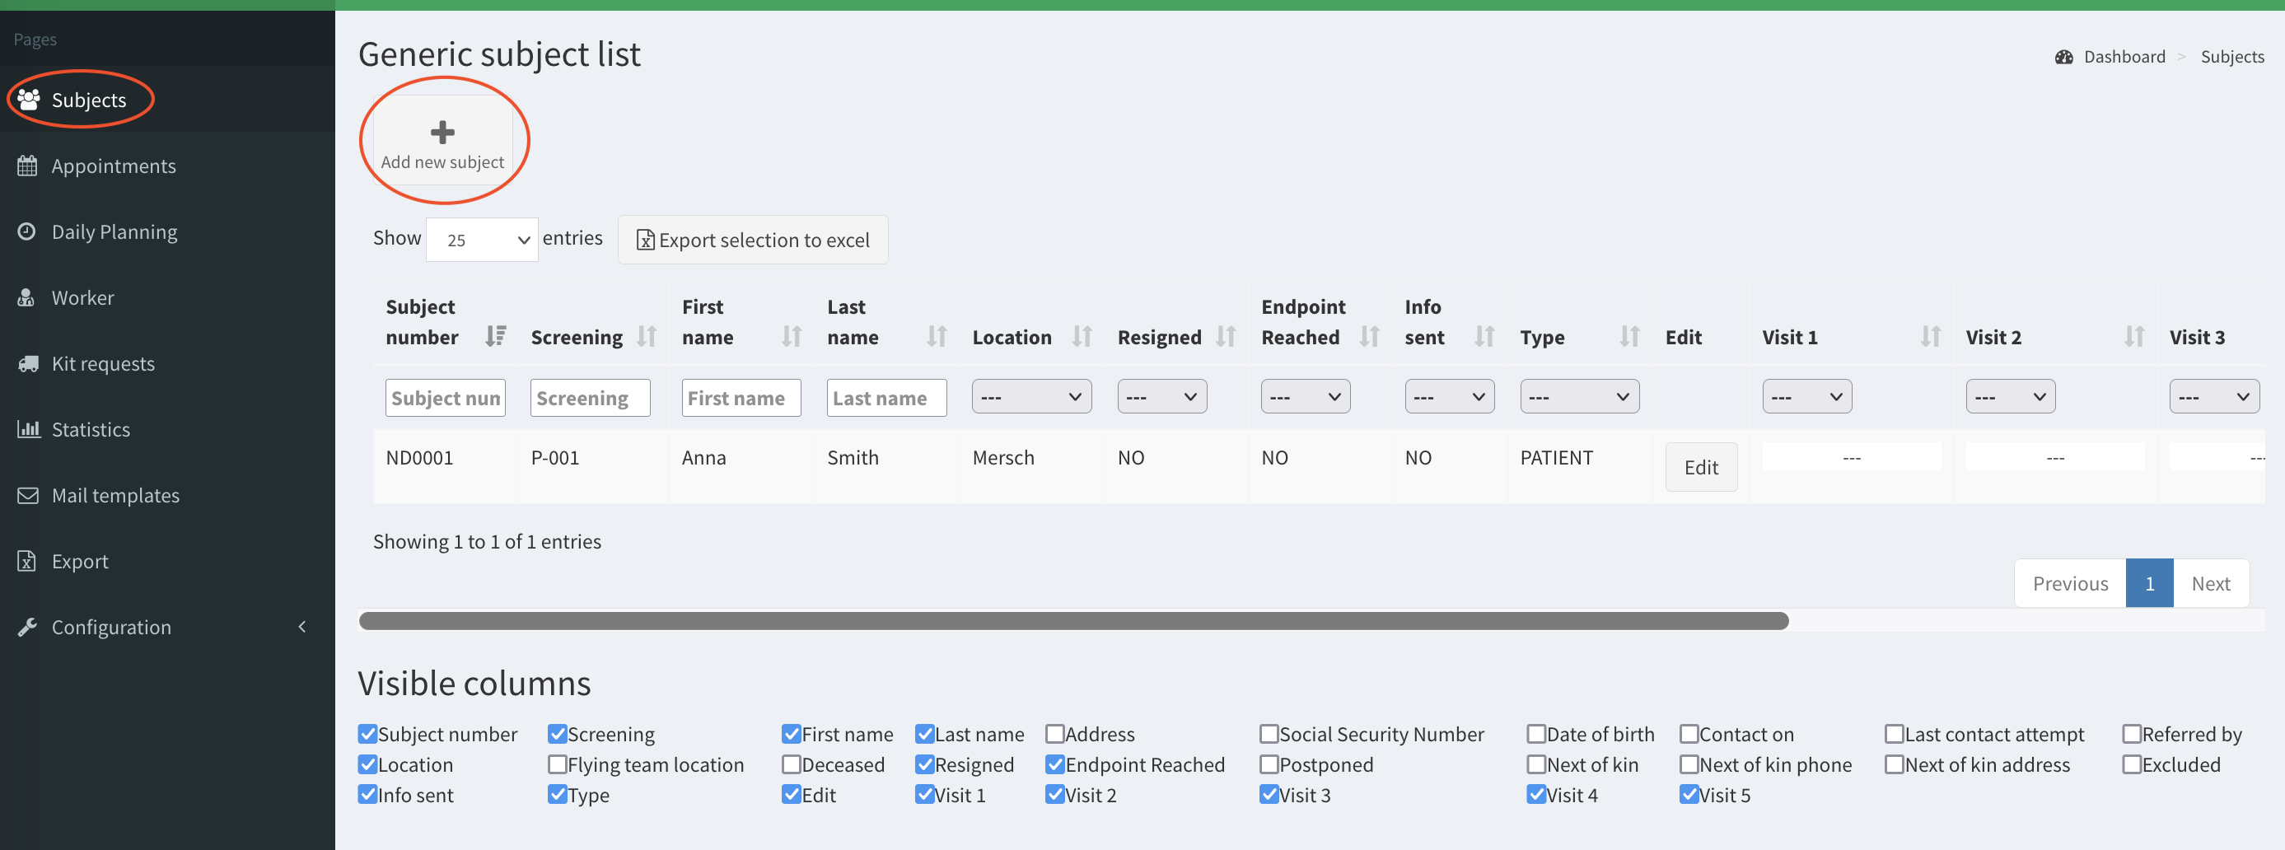Open the Location filter dropdown
This screenshot has height=850, width=2285.
point(1030,397)
